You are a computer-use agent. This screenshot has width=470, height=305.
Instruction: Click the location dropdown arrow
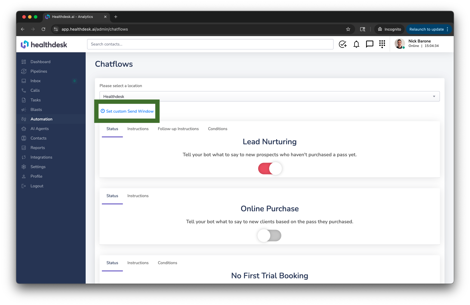[x=434, y=96]
